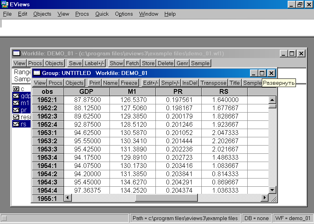Click Show in Workfile toolbar
The image size is (314, 224).
click(x=116, y=63)
